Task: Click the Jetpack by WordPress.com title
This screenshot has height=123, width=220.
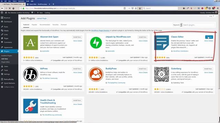Action: point(118,37)
